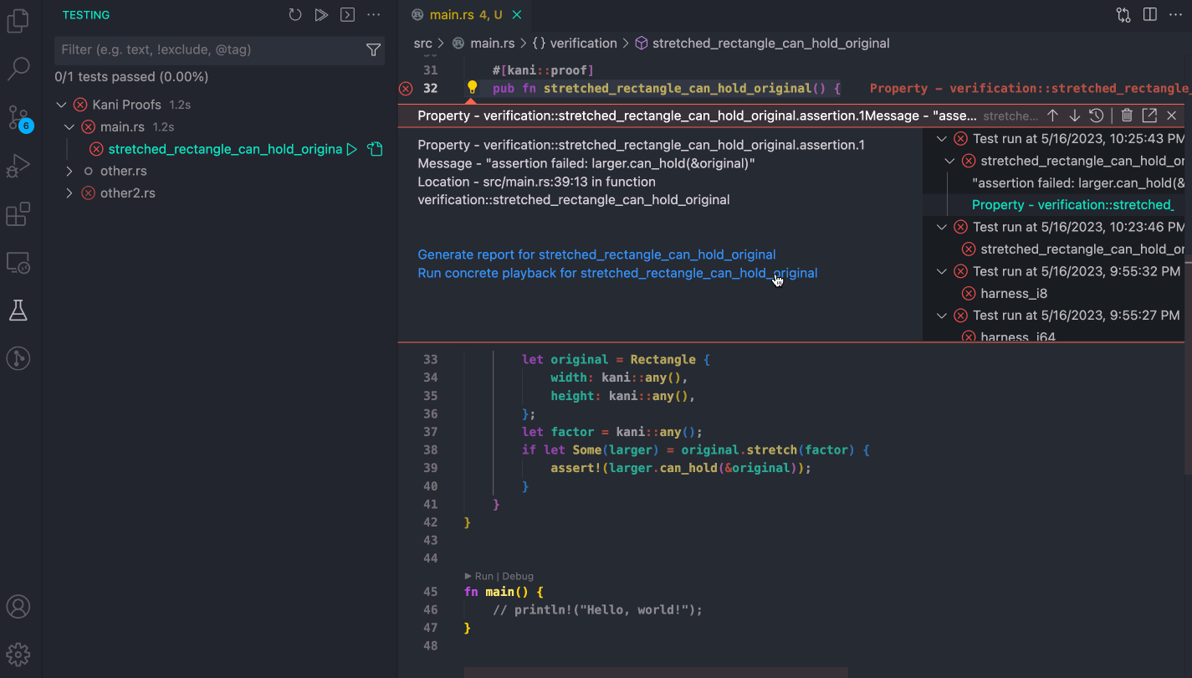
Task: Click the 0/1 tests passed (0.00%) label
Action: (x=131, y=77)
